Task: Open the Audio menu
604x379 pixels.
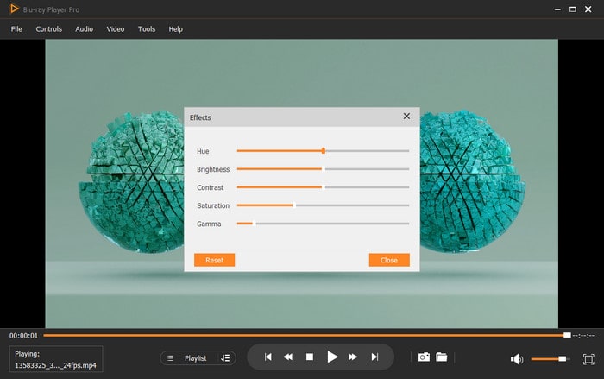Action: tap(84, 28)
